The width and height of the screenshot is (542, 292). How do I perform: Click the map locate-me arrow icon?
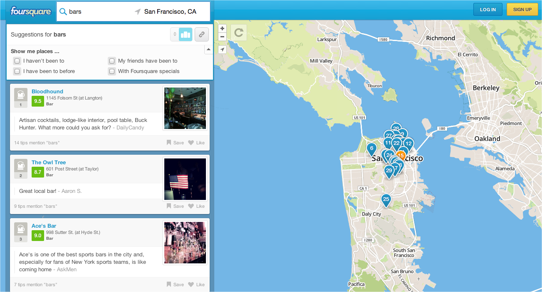[222, 50]
